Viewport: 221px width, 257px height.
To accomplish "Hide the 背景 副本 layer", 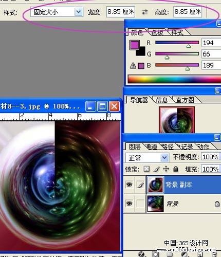I will [x=129, y=185].
